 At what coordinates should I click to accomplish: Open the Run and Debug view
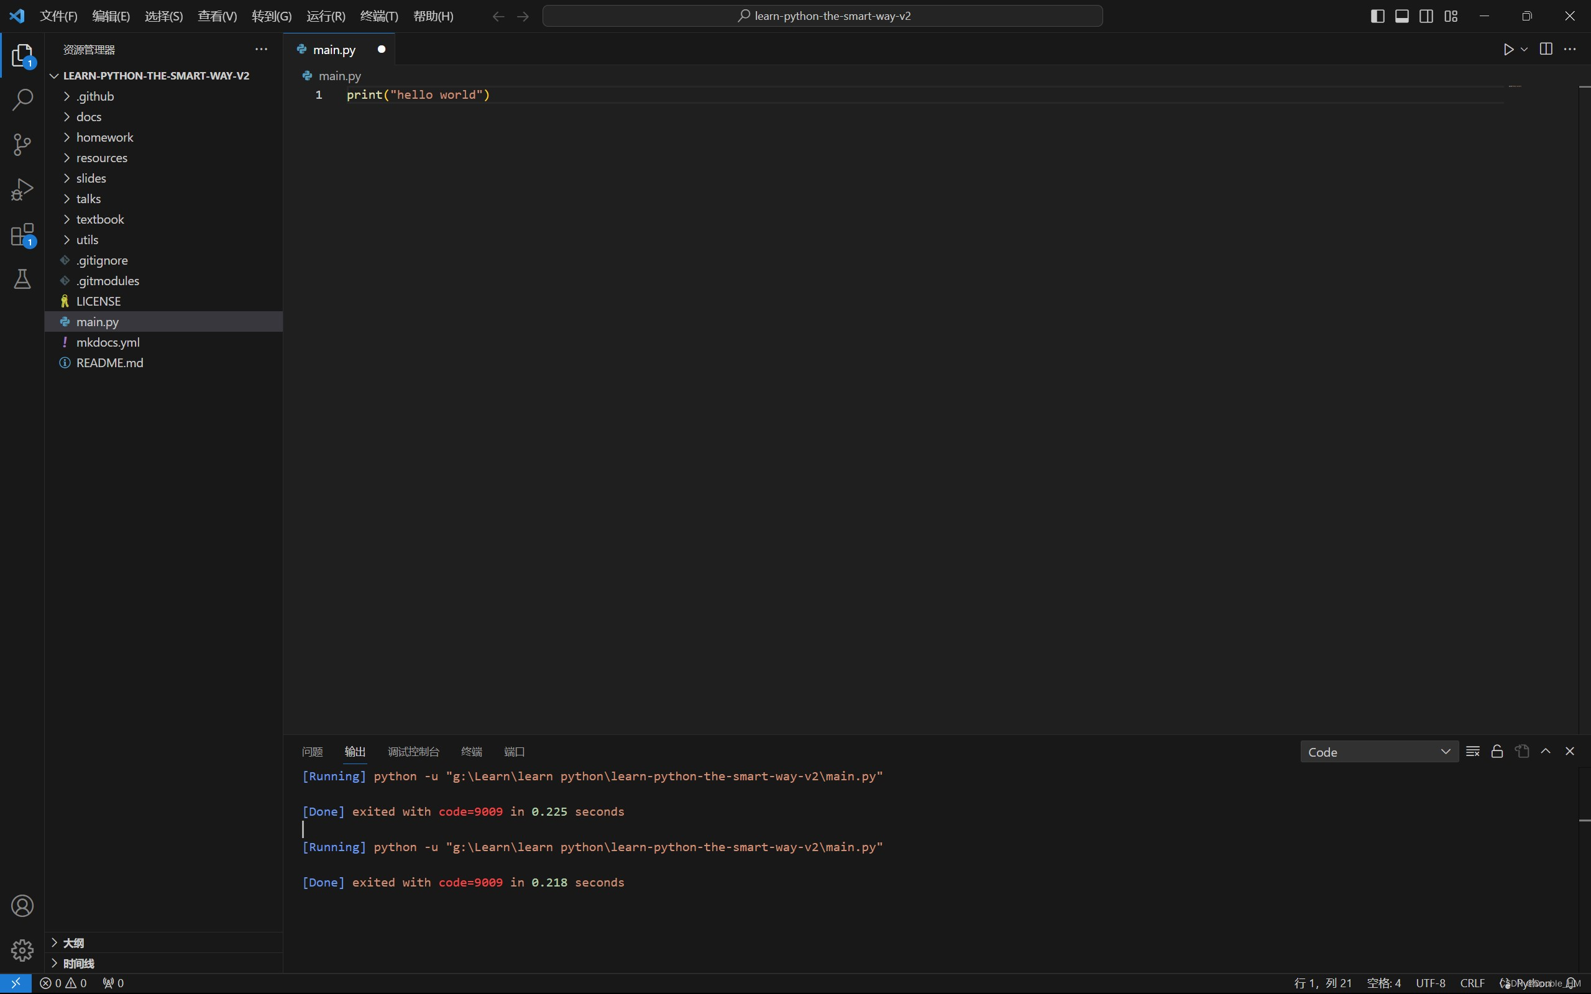22,190
